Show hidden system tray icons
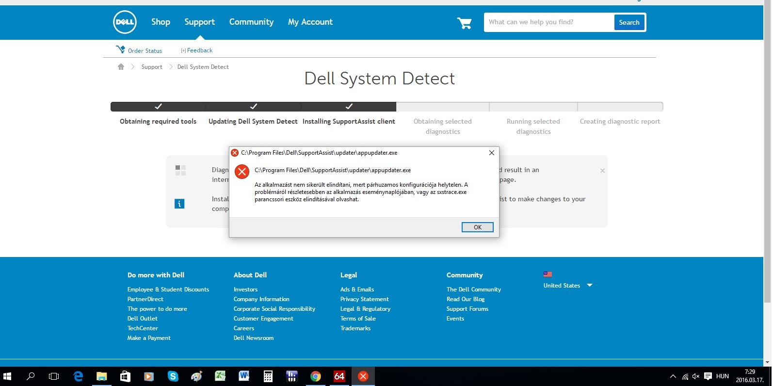This screenshot has width=773, height=386. point(673,376)
